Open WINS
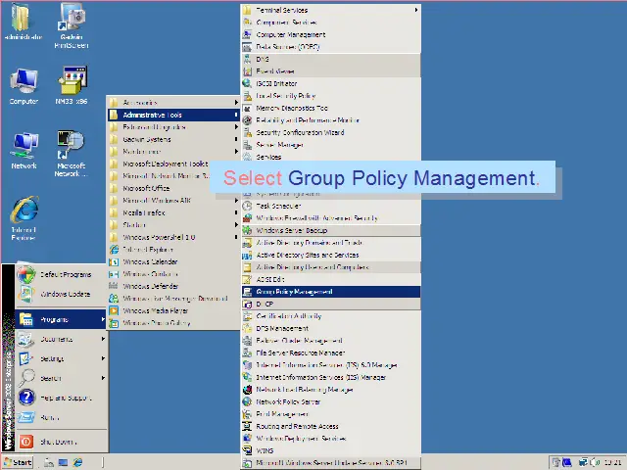Screen dimensions: 627x470 point(331,450)
